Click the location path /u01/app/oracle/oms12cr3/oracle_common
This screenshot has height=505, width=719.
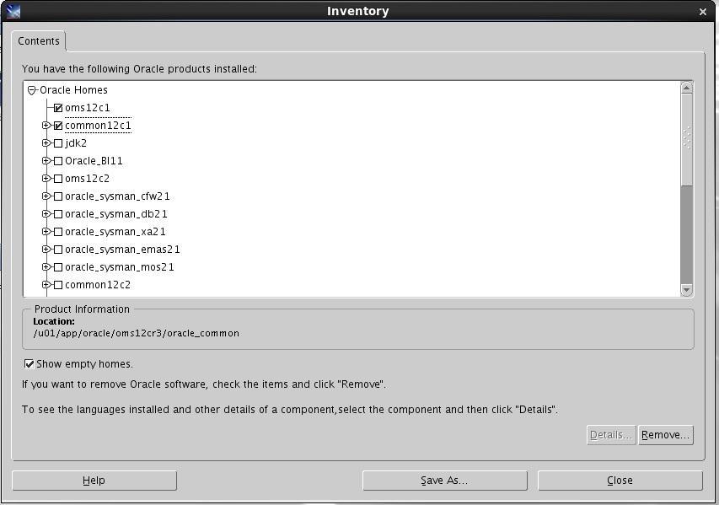pos(137,334)
